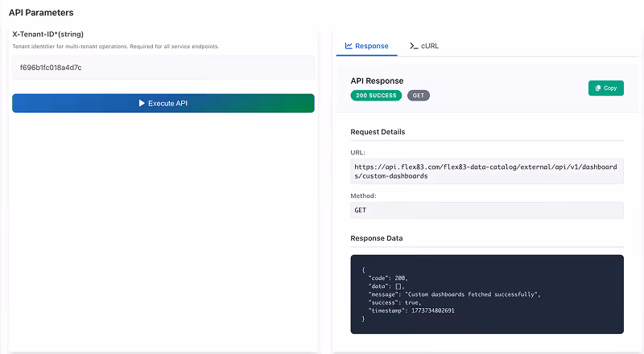Click the Request Details heading

378,132
